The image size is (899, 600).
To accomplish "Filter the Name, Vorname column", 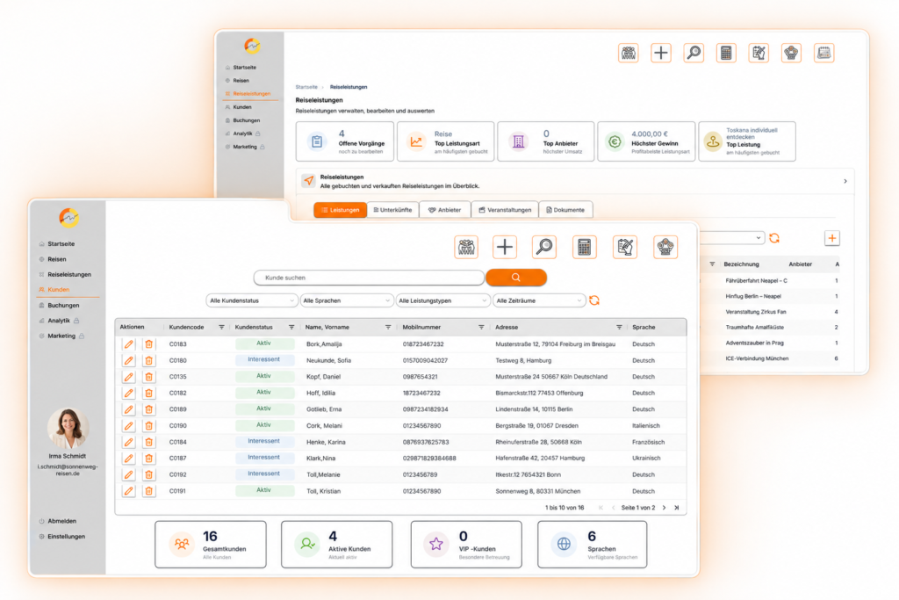I will (388, 327).
